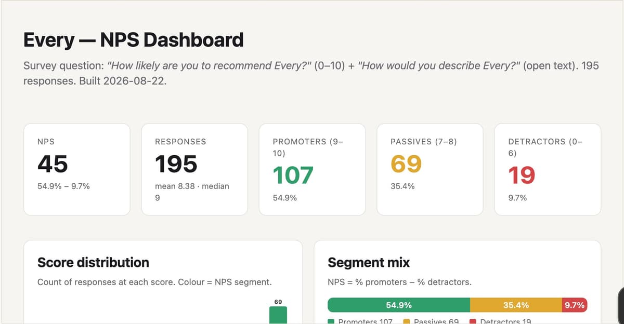The image size is (624, 324).
Task: Click the red detractors count "19"
Action: [522, 176]
